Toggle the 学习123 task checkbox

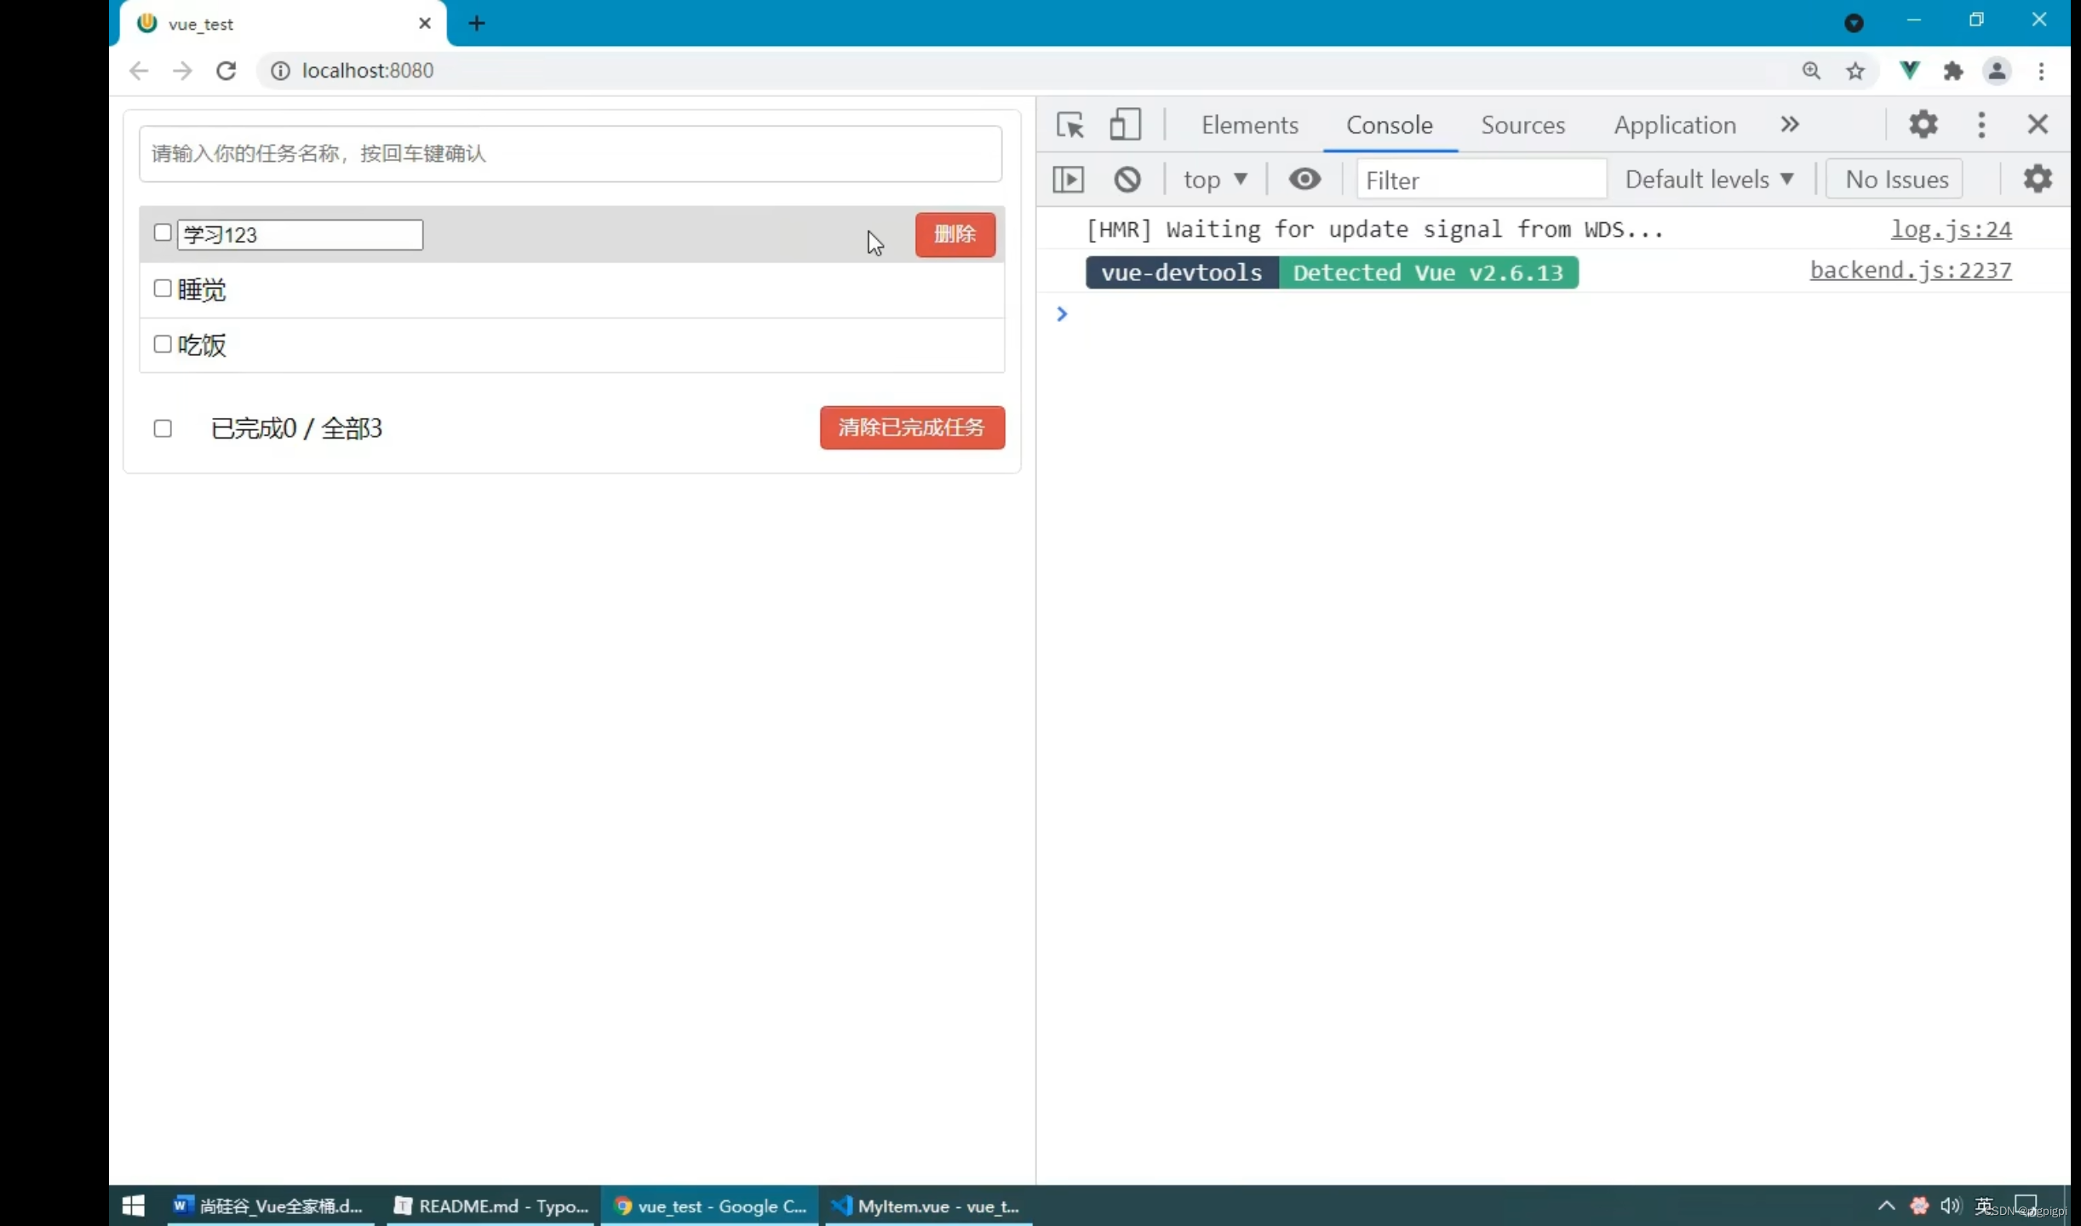[x=162, y=233]
